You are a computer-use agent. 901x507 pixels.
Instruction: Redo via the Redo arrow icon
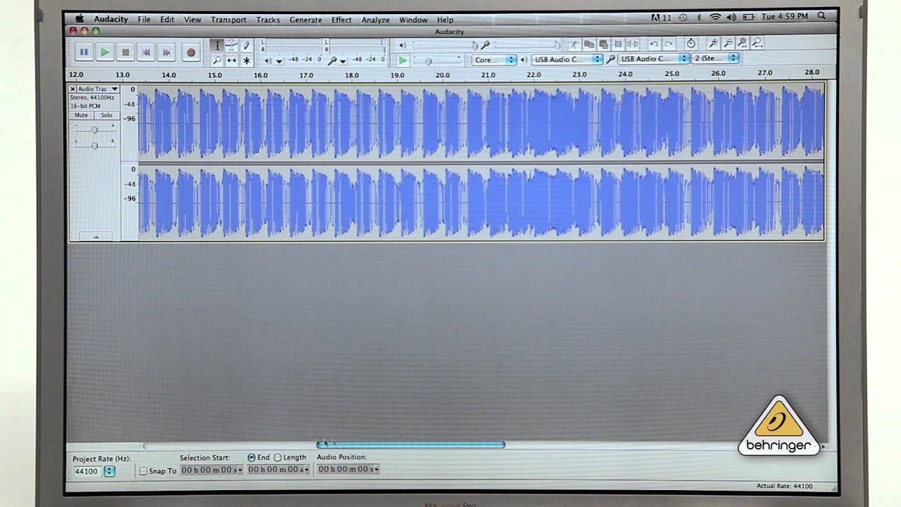[x=669, y=44]
